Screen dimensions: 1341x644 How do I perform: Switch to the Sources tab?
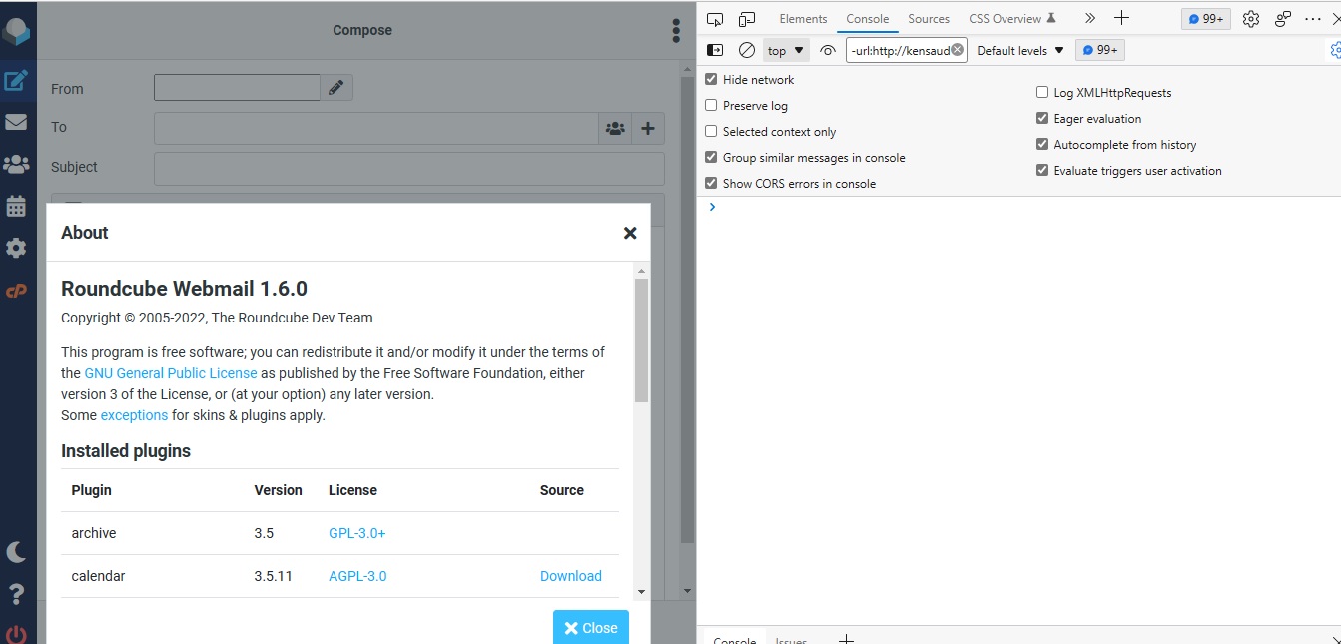tap(929, 18)
